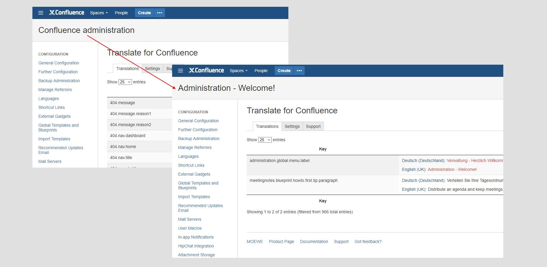Viewport: 547px width, 267px height.
Task: Click Confluence logo in front window
Action: pyautogui.click(x=206, y=70)
